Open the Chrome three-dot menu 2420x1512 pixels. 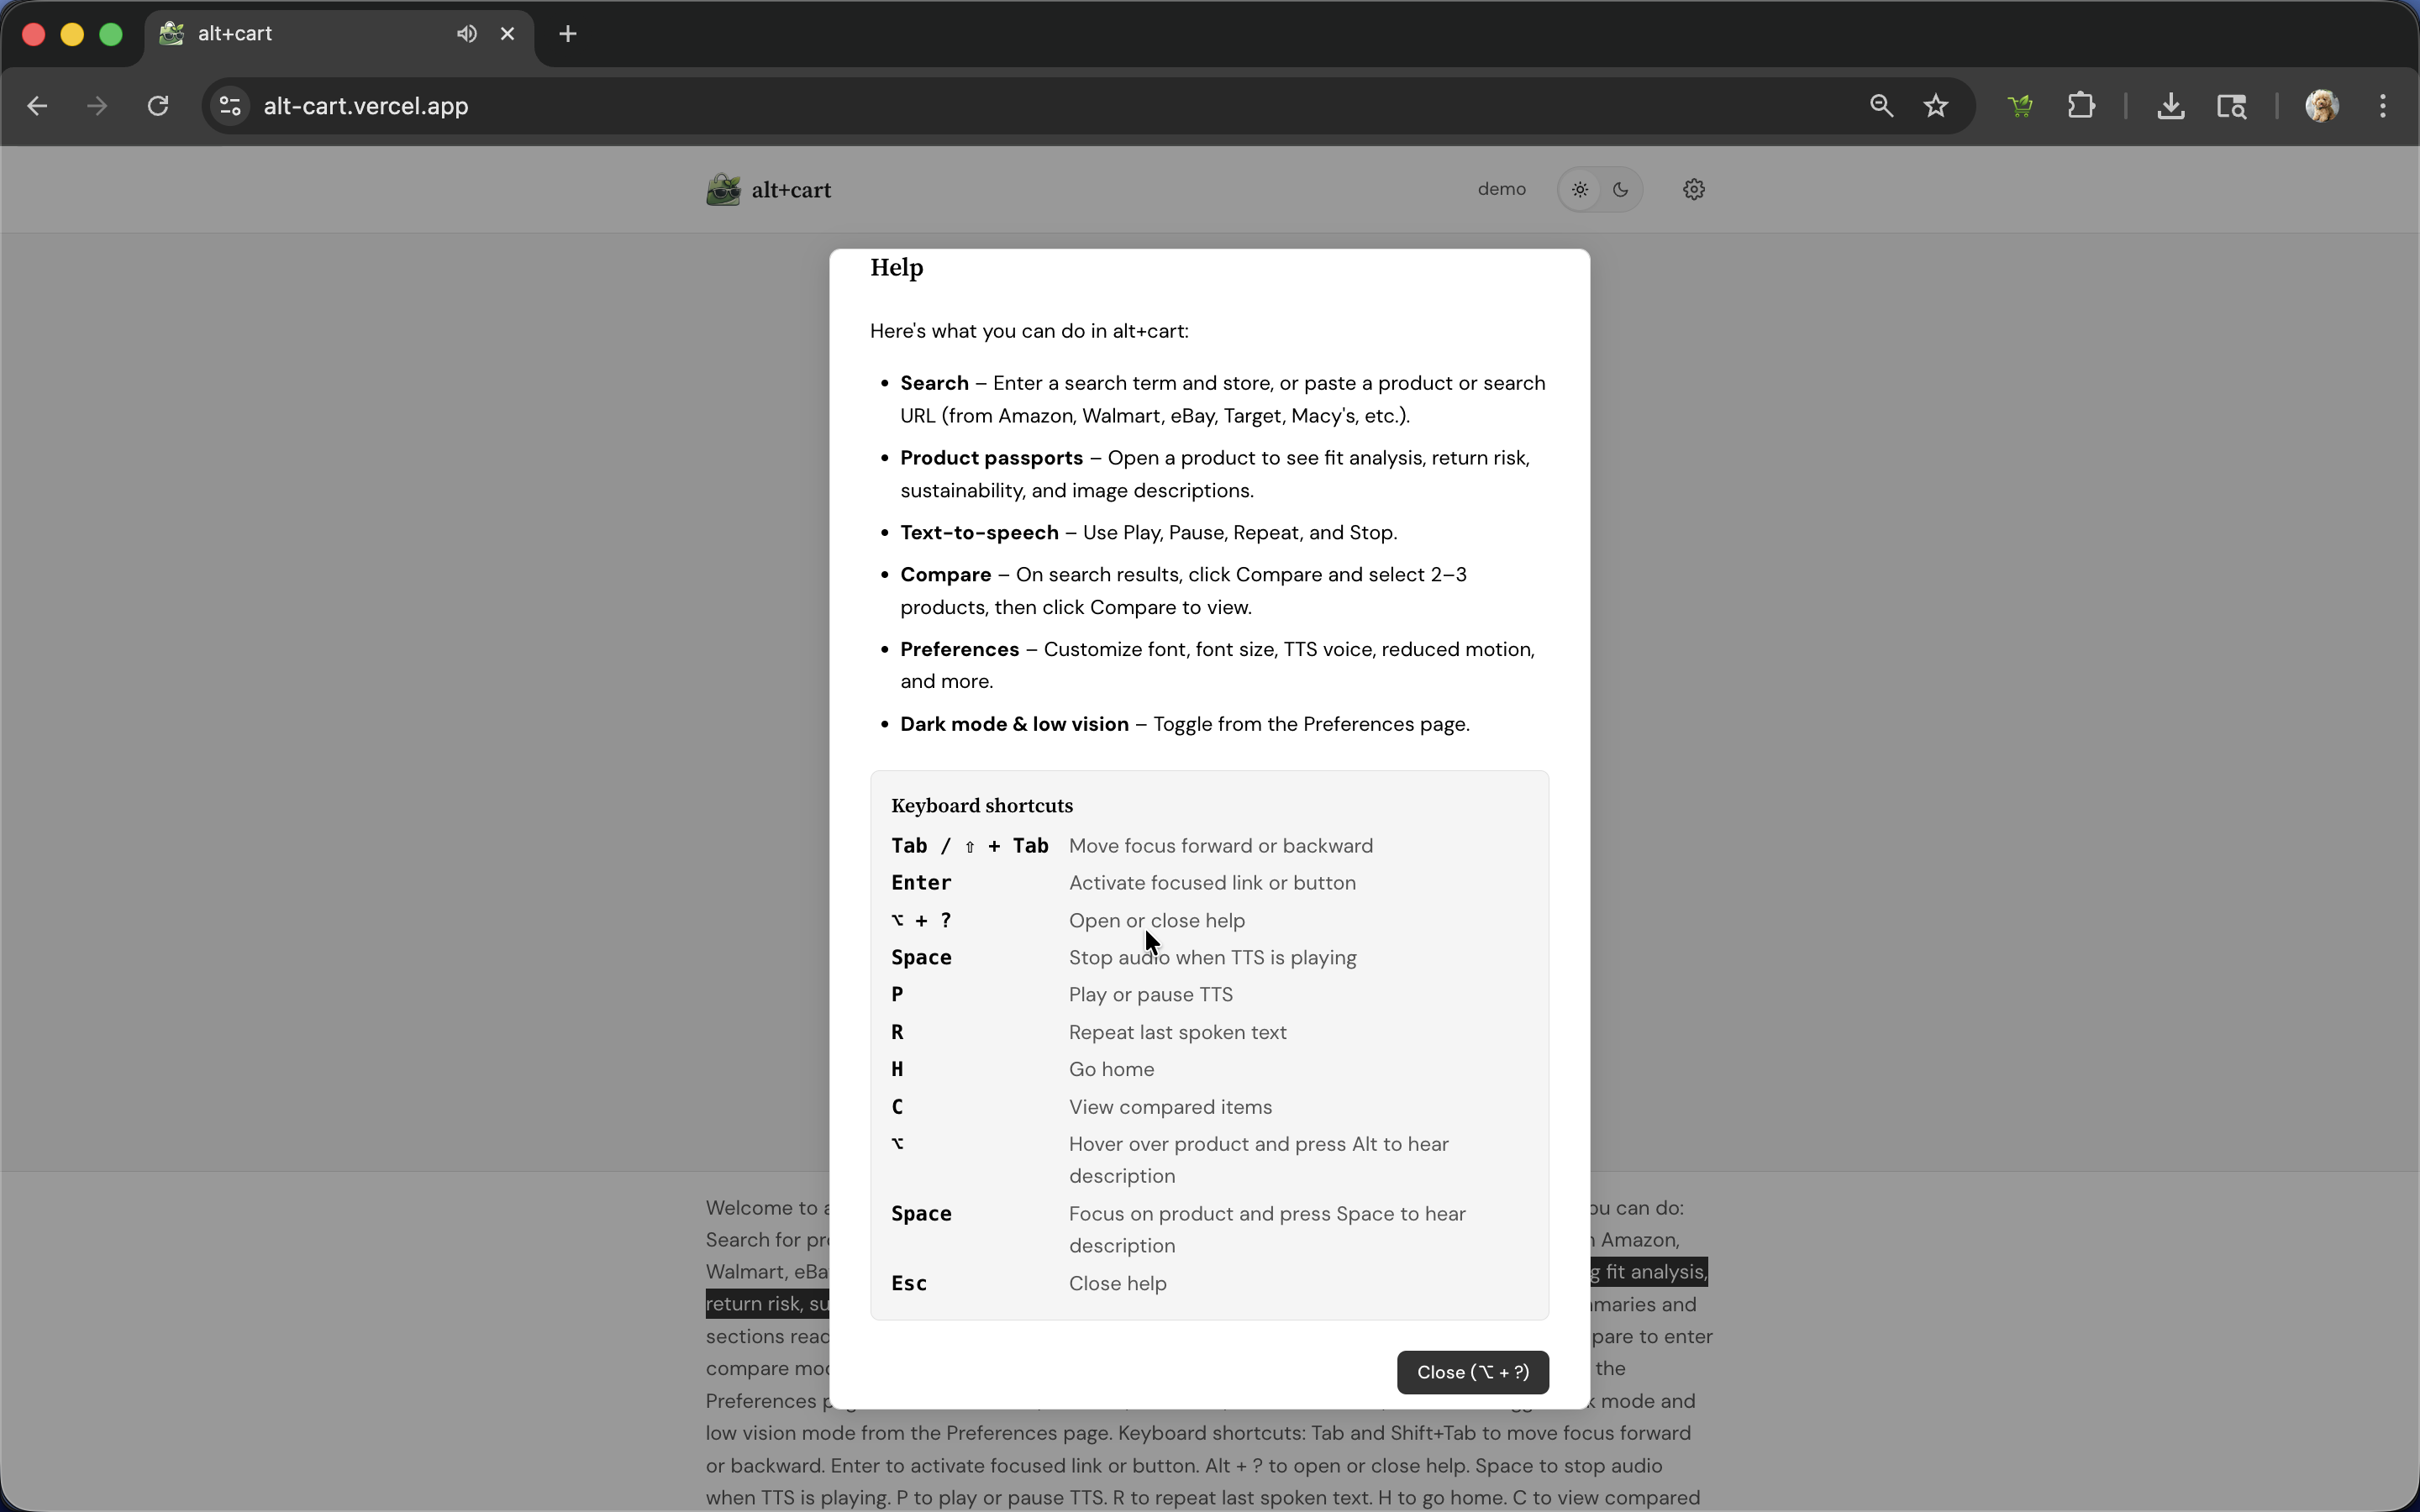coord(2383,106)
